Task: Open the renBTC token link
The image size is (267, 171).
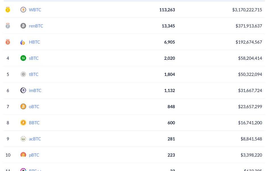Action: (x=36, y=26)
